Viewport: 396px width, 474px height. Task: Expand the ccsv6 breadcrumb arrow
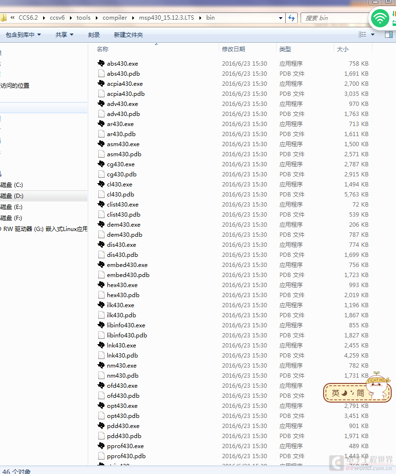point(71,18)
